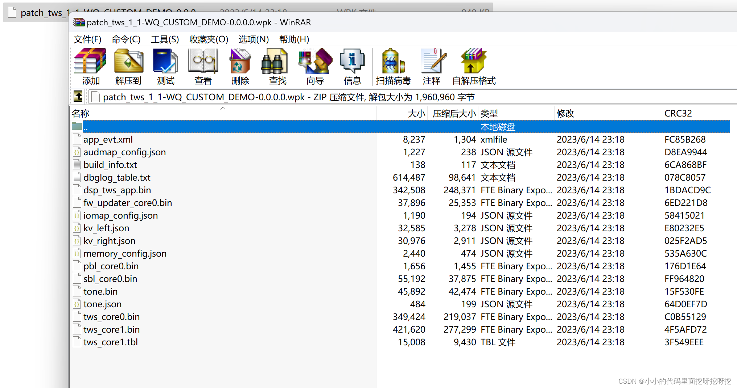Click file icon of tws_core1.tbl
This screenshot has height=388, width=737.
point(77,342)
